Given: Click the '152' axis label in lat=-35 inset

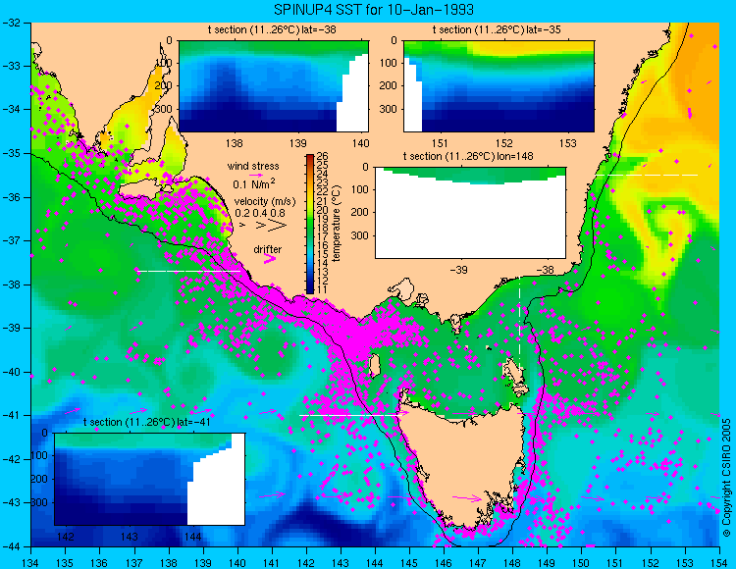Looking at the screenshot, I should pos(504,143).
